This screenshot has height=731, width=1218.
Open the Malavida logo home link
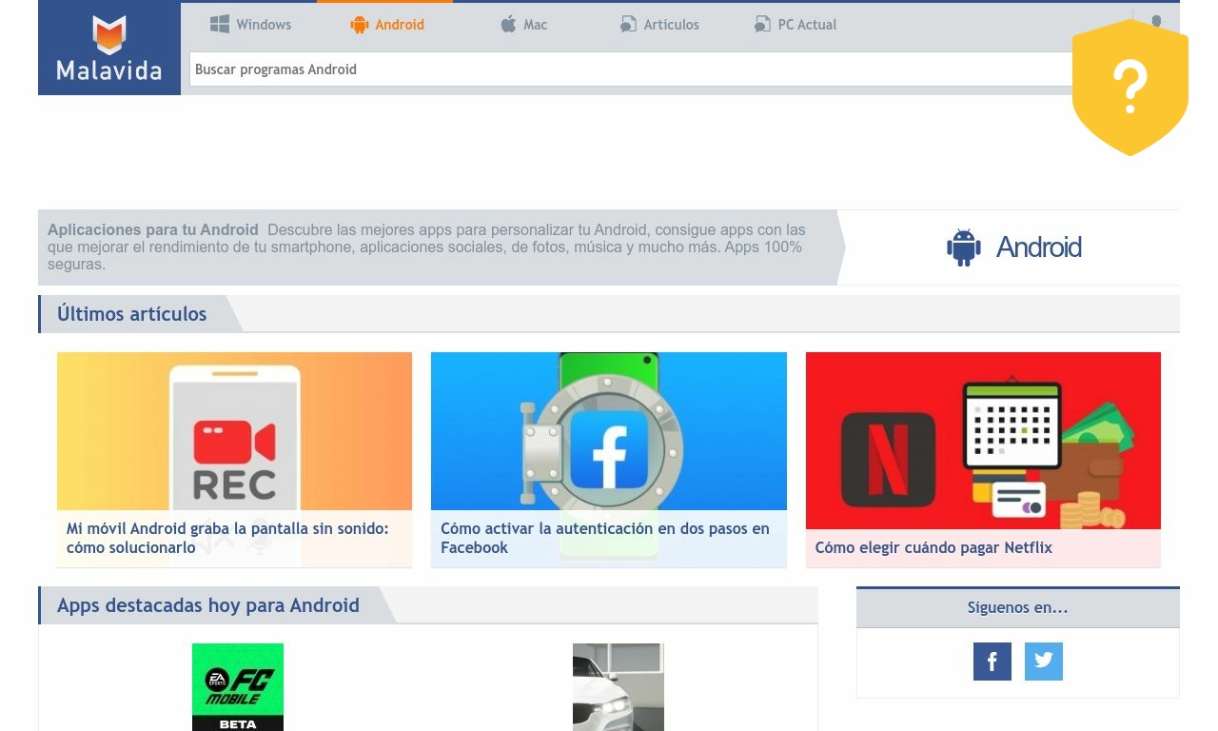tap(109, 48)
